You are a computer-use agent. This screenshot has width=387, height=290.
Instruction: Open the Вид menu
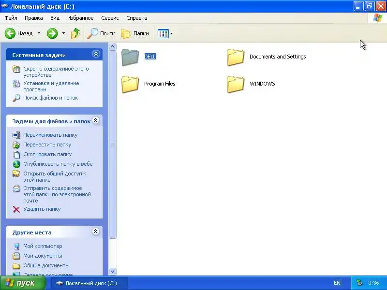[55, 18]
